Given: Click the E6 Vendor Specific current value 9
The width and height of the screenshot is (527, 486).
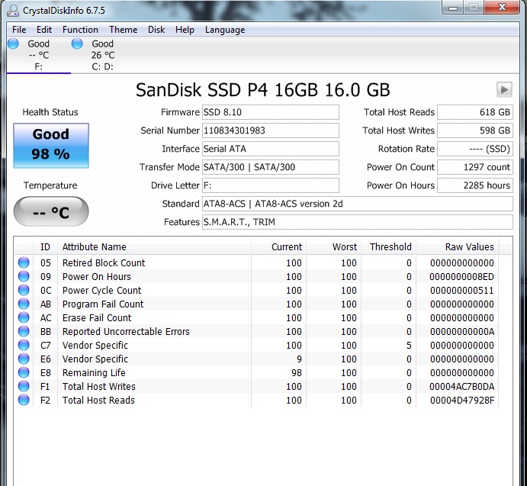Looking at the screenshot, I should pyautogui.click(x=299, y=359).
